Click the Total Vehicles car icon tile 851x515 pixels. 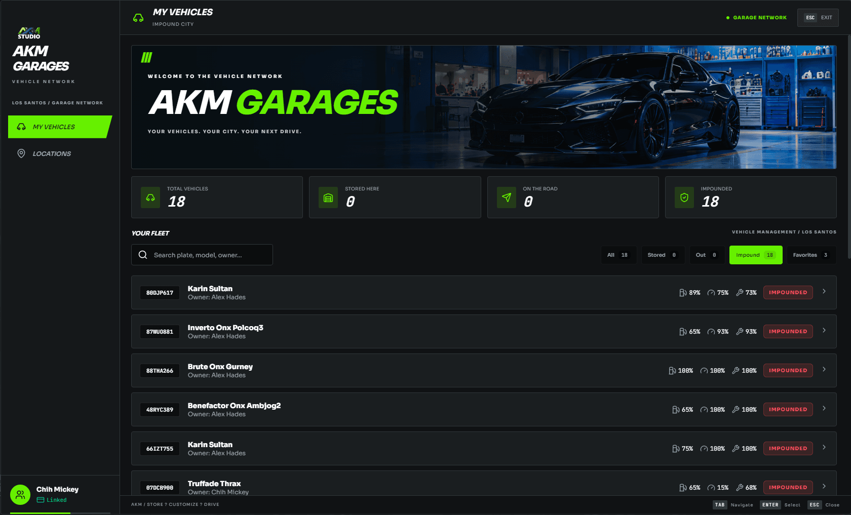(x=150, y=197)
